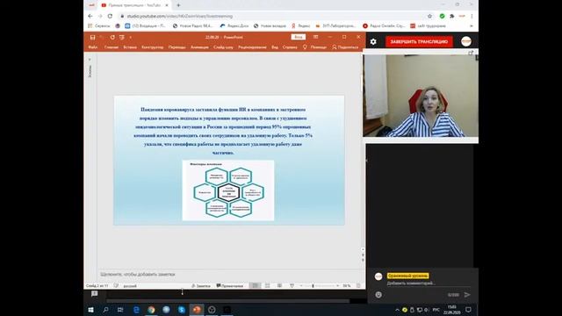The width and height of the screenshot is (562, 316).
Task: Open the Файл menu in PowerPoint
Action: click(x=93, y=47)
